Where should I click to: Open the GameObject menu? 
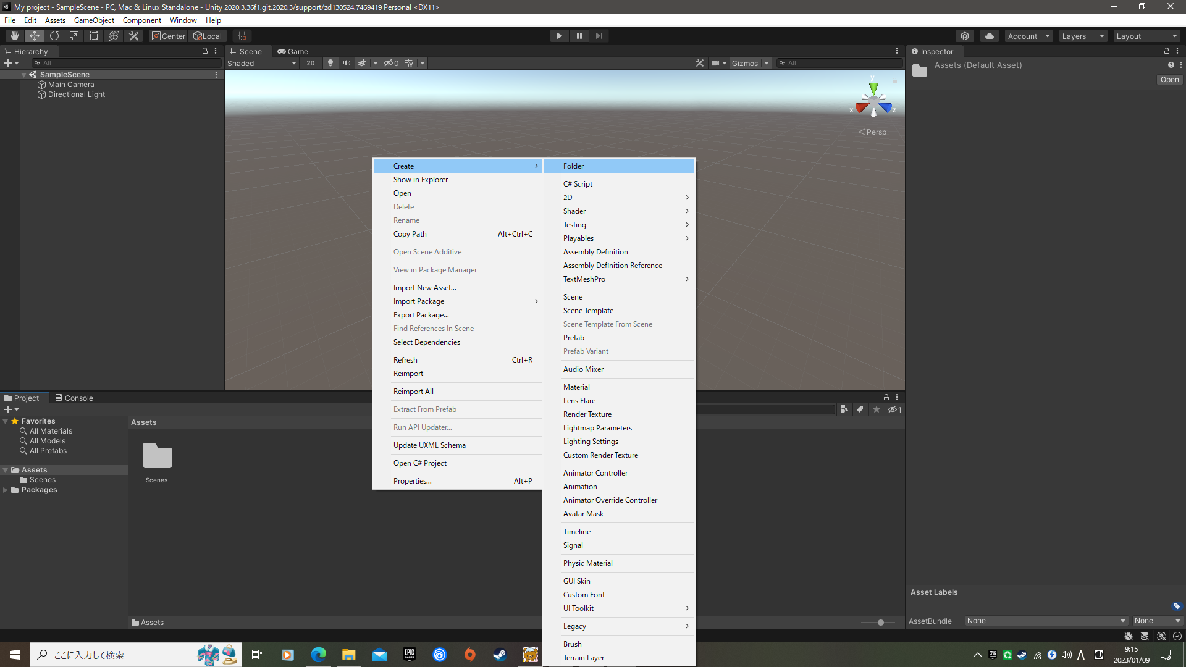click(94, 20)
